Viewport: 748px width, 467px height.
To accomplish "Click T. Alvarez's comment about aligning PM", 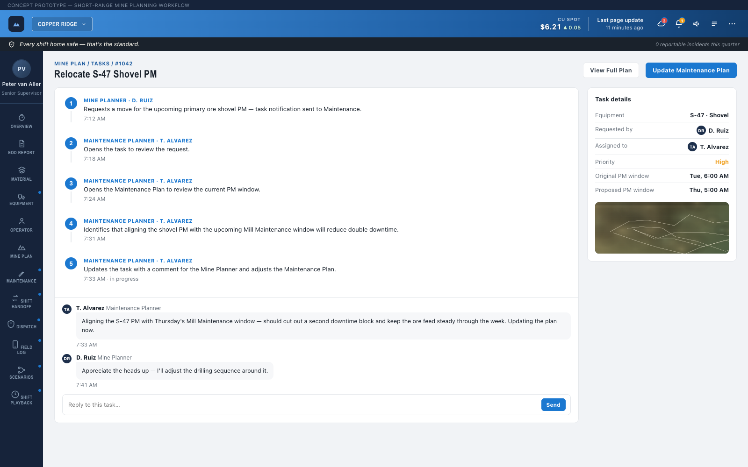I will point(323,325).
